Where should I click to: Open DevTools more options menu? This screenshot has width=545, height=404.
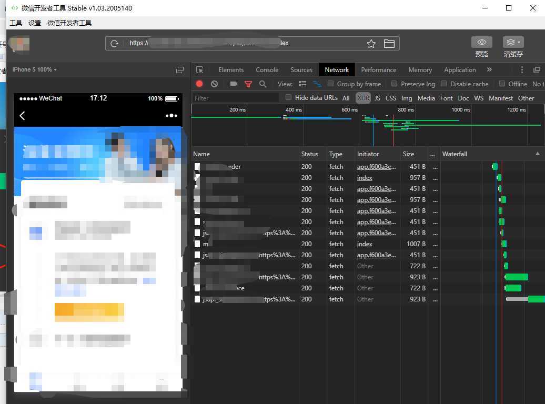tap(522, 70)
